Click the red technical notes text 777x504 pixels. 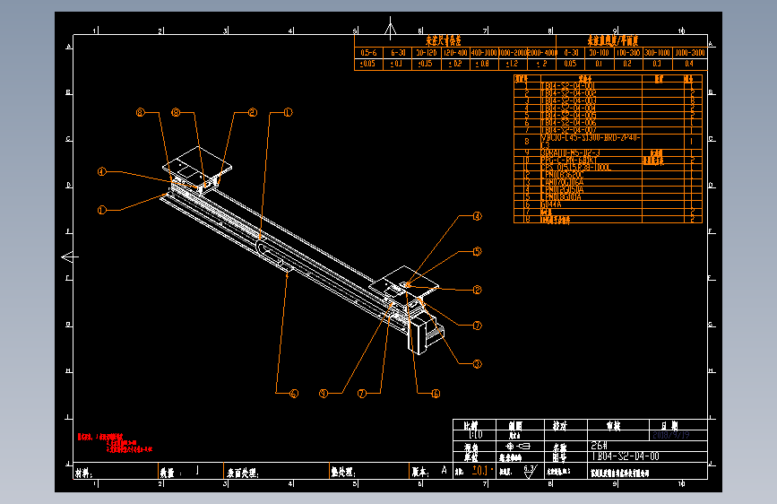click(x=115, y=443)
